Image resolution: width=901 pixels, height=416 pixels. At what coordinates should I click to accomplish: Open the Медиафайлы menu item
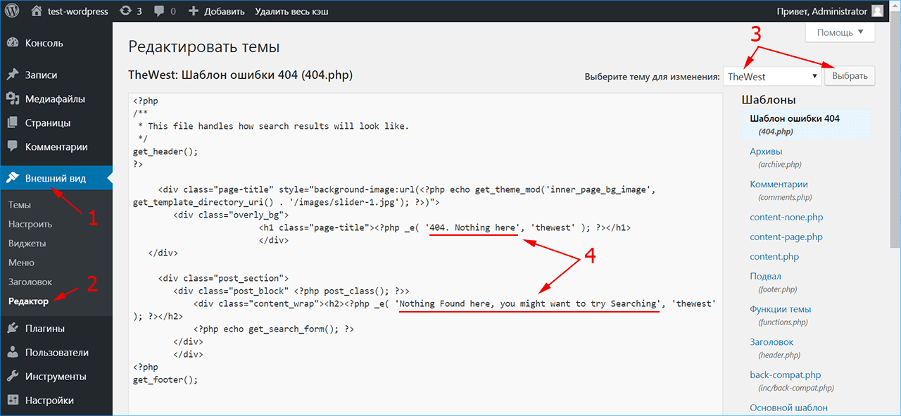(56, 99)
